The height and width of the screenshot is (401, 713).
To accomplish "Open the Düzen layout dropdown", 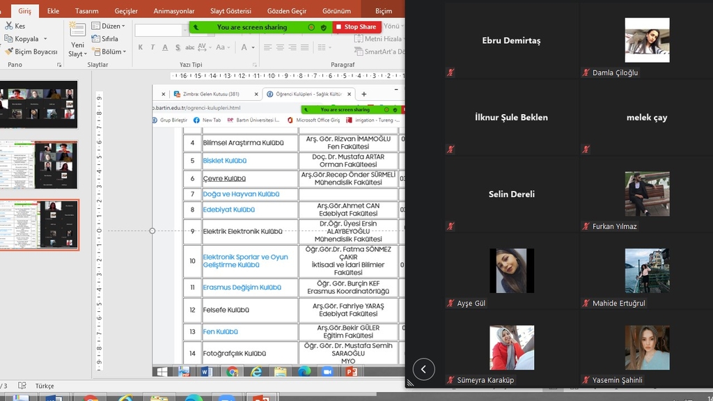I will coord(113,26).
